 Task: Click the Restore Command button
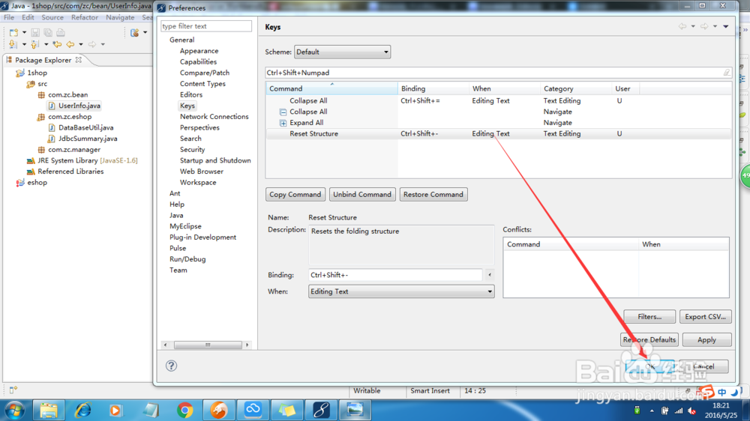pyautogui.click(x=433, y=195)
